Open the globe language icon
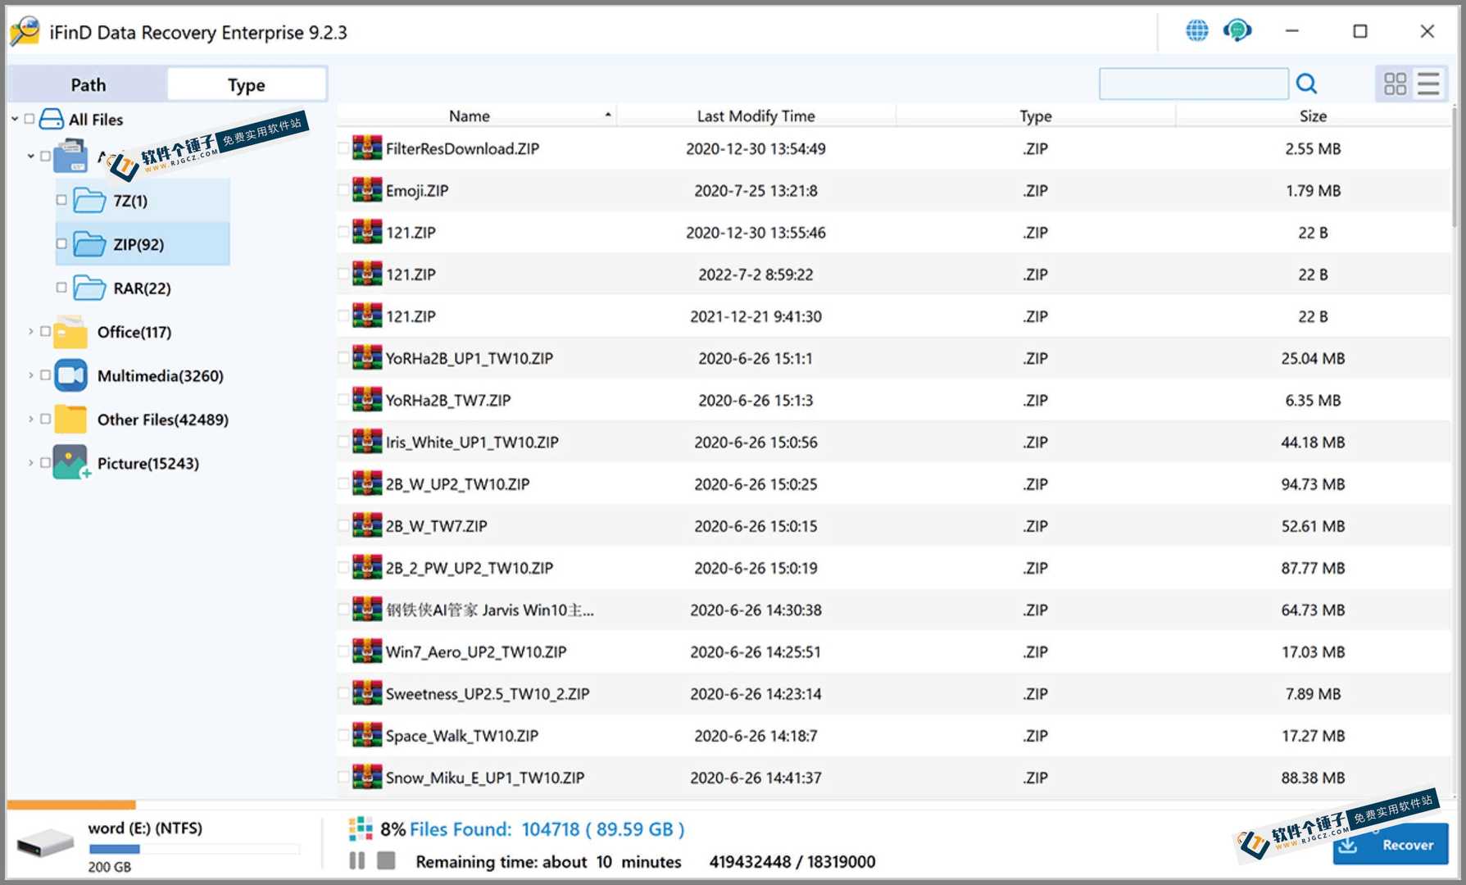 [x=1197, y=29]
